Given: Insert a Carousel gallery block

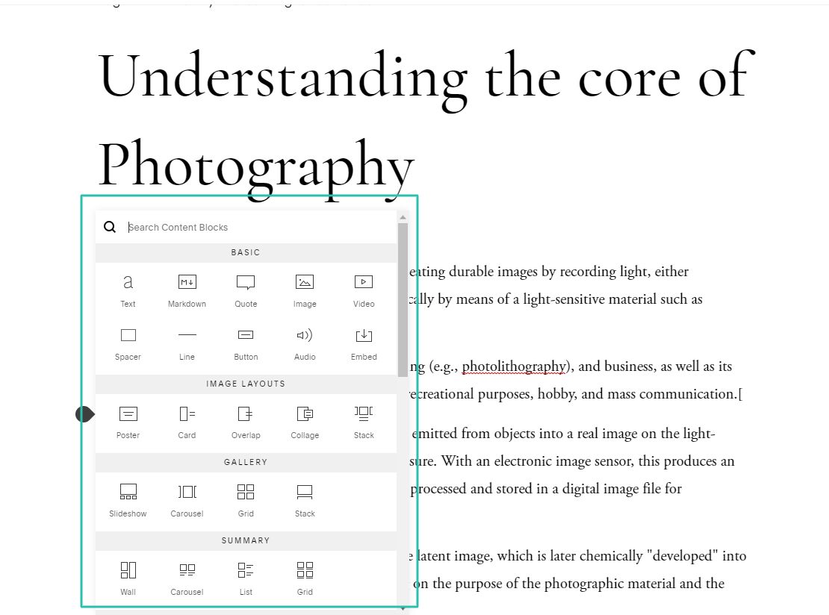Looking at the screenshot, I should [x=187, y=500].
